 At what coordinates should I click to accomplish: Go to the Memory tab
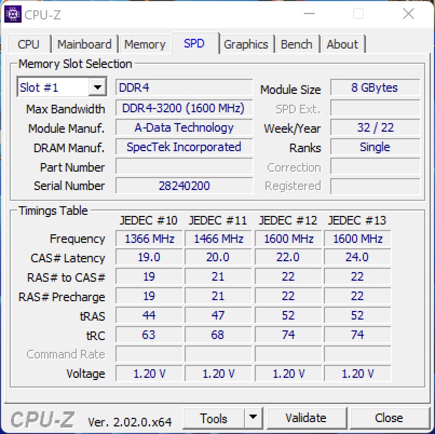click(145, 44)
